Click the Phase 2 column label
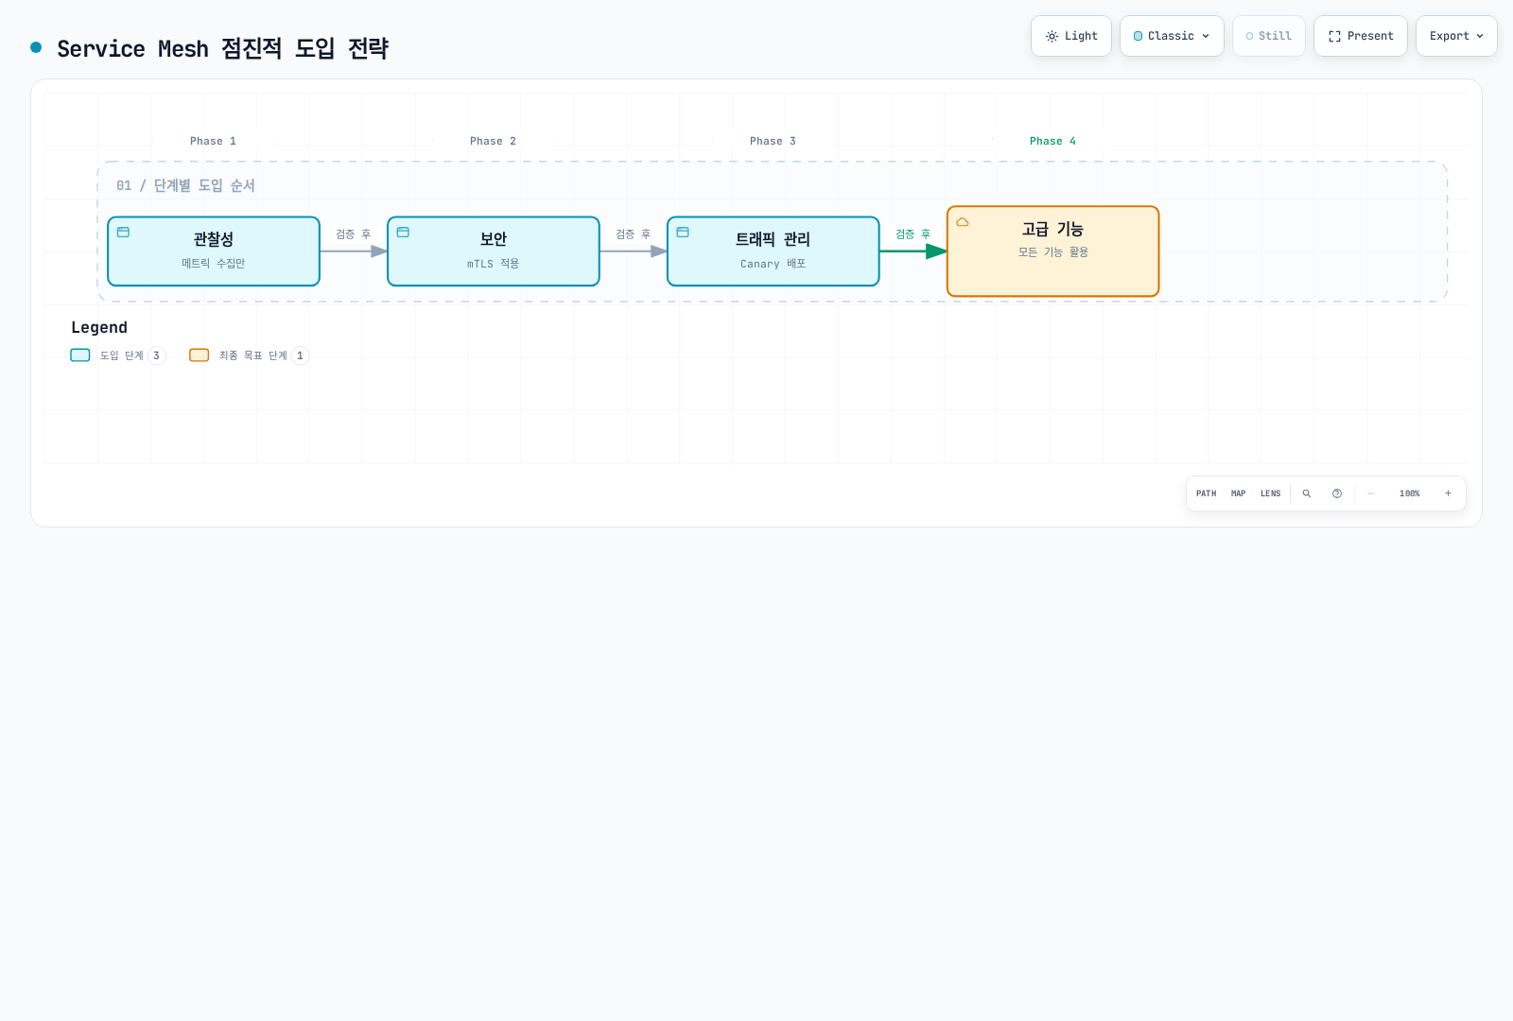1513x1021 pixels. tap(494, 141)
